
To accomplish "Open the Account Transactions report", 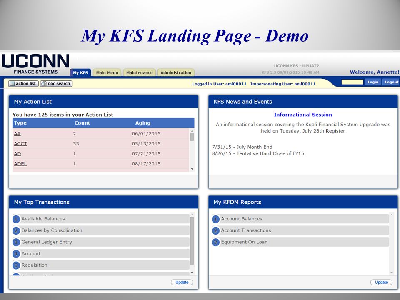I will coord(300,230).
